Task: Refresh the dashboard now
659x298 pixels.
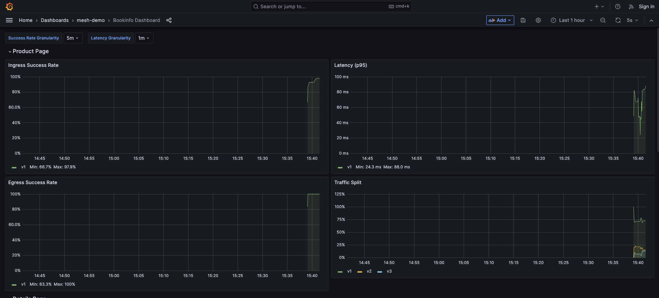Action: [x=618, y=20]
